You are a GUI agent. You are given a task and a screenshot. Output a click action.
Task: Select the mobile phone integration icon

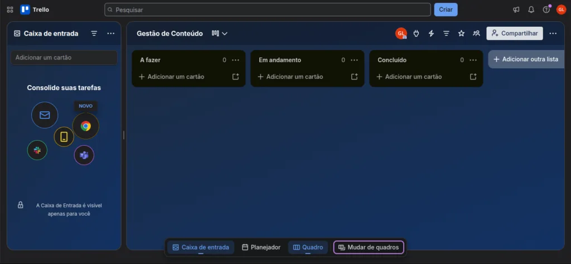[64, 137]
